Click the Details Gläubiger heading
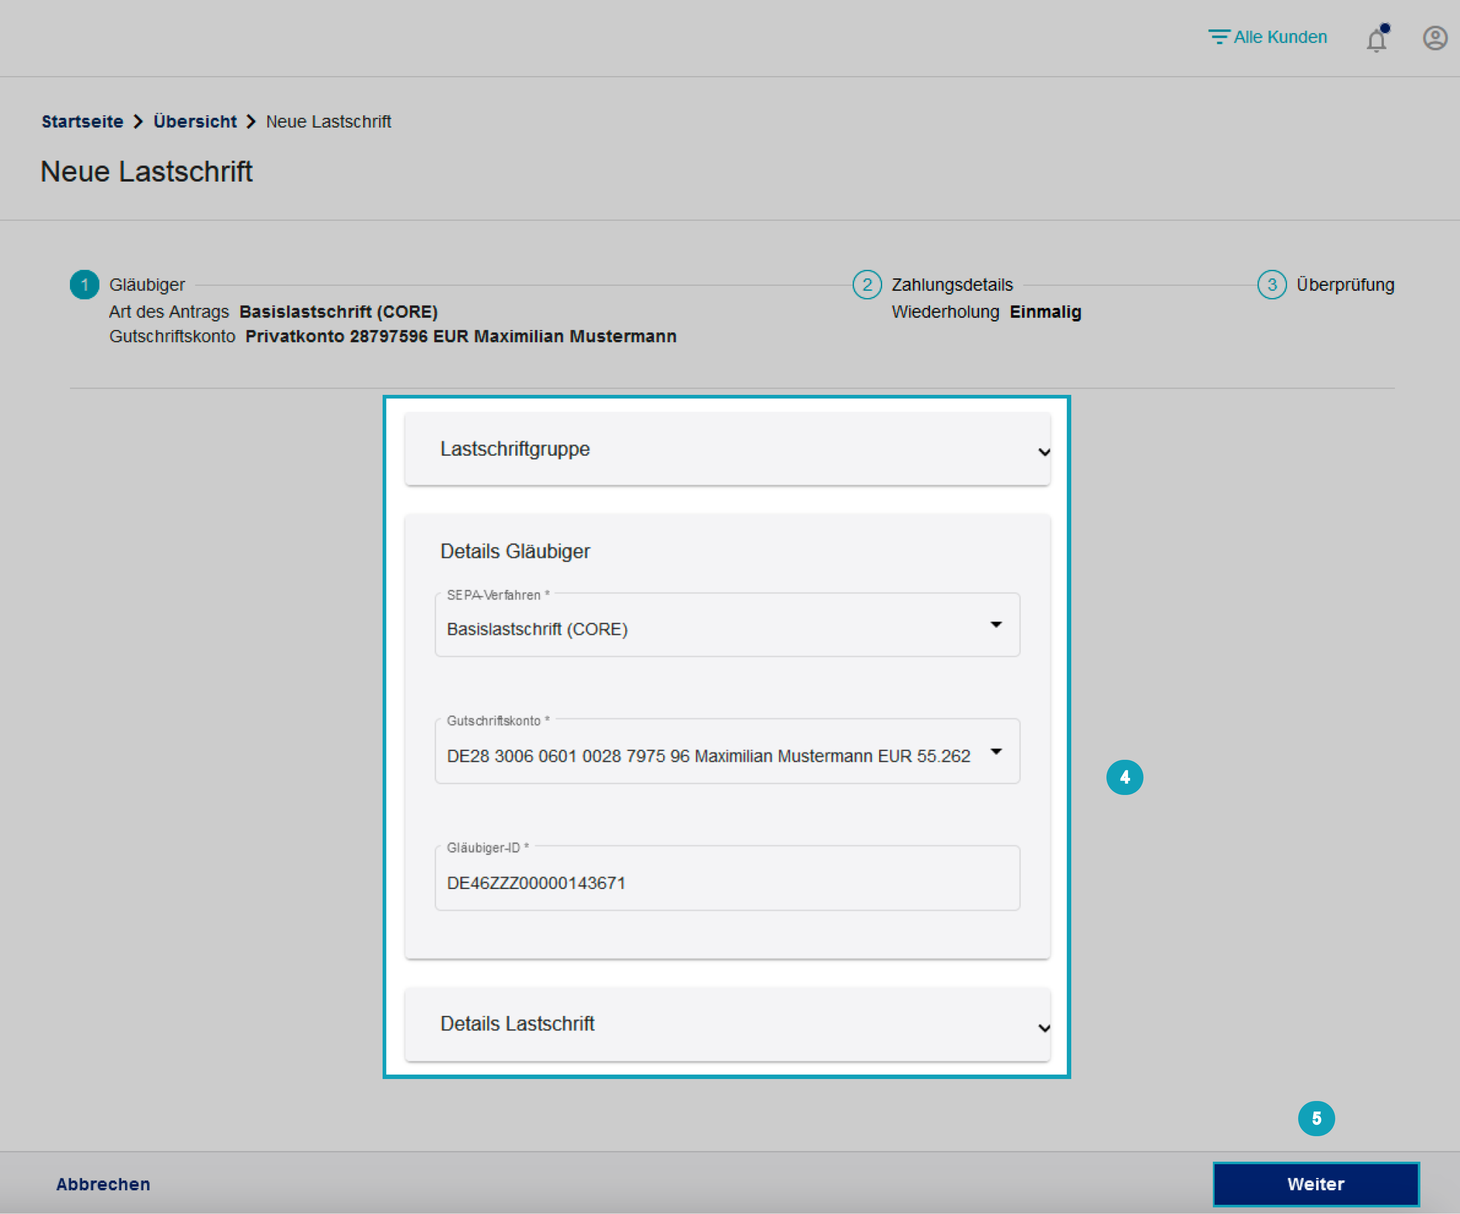 click(x=515, y=551)
